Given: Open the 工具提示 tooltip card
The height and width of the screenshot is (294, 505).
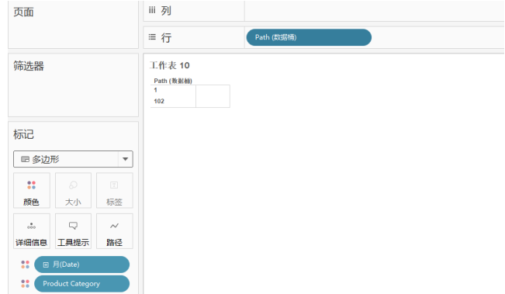Looking at the screenshot, I should click(x=73, y=231).
